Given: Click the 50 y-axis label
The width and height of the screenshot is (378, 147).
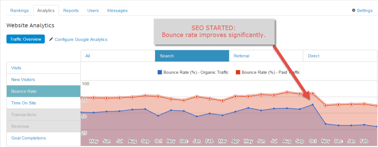Looking at the screenshot, I should pos(83,116).
